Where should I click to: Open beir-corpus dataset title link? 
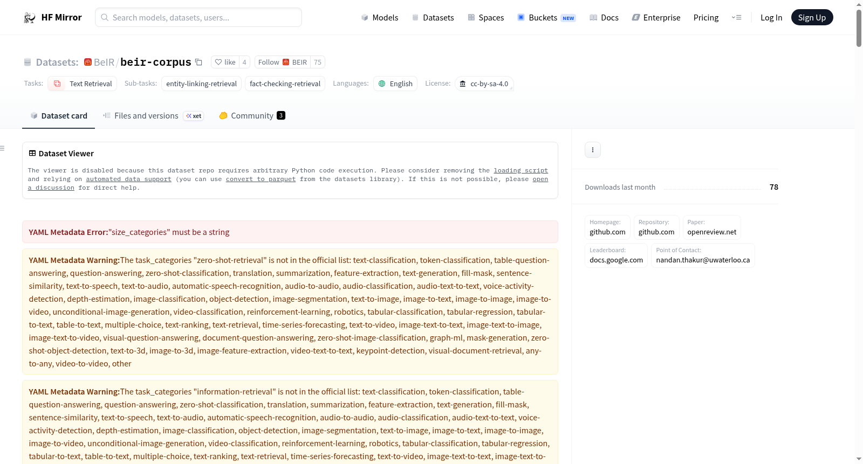pos(156,62)
